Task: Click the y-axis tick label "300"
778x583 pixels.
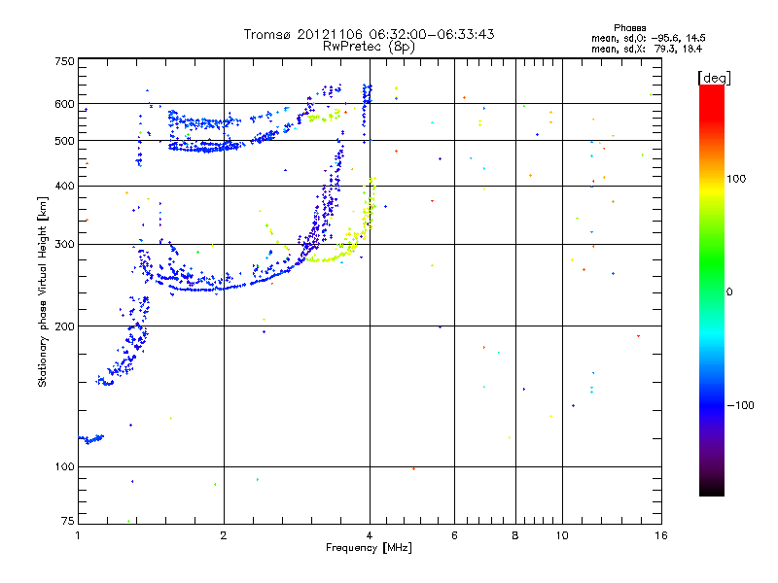Action: (65, 244)
